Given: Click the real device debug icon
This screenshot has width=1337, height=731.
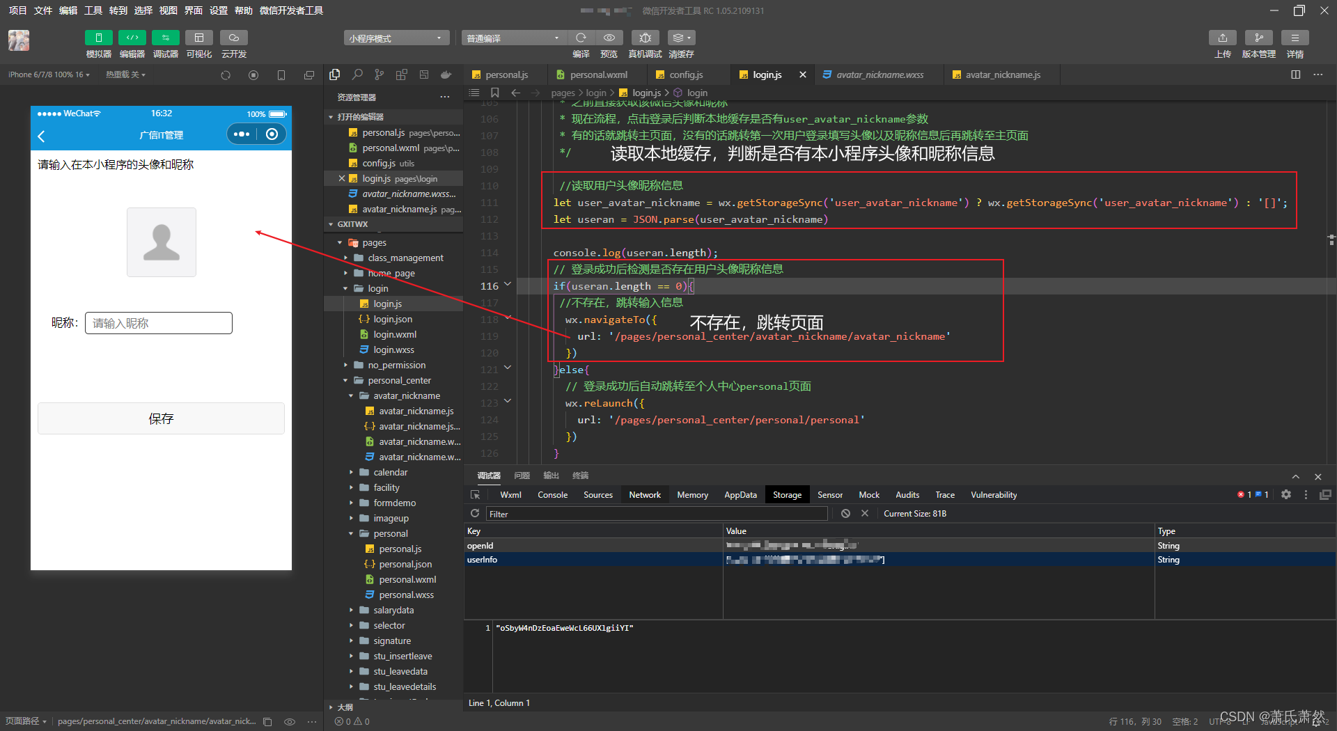Looking at the screenshot, I should coord(645,38).
